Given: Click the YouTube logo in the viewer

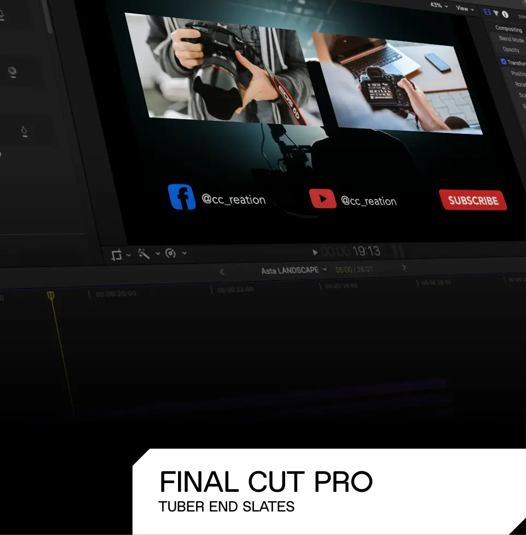Looking at the screenshot, I should point(323,198).
